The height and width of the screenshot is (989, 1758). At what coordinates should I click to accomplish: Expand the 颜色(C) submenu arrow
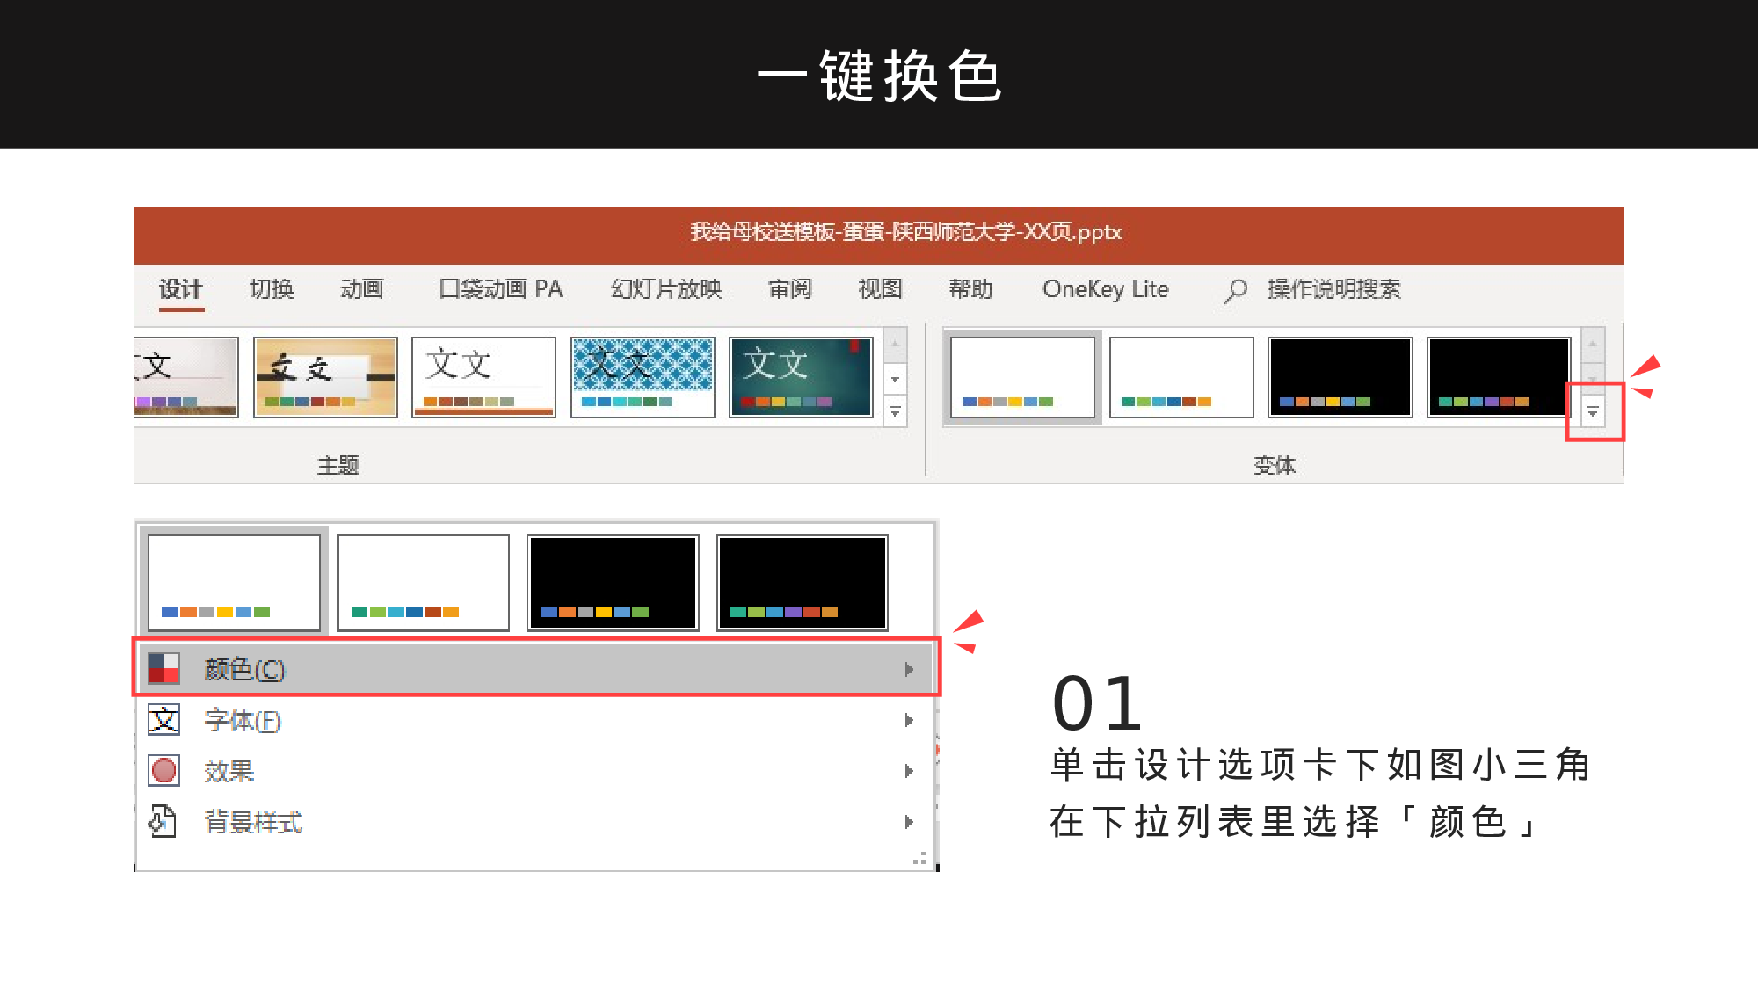pos(909,668)
